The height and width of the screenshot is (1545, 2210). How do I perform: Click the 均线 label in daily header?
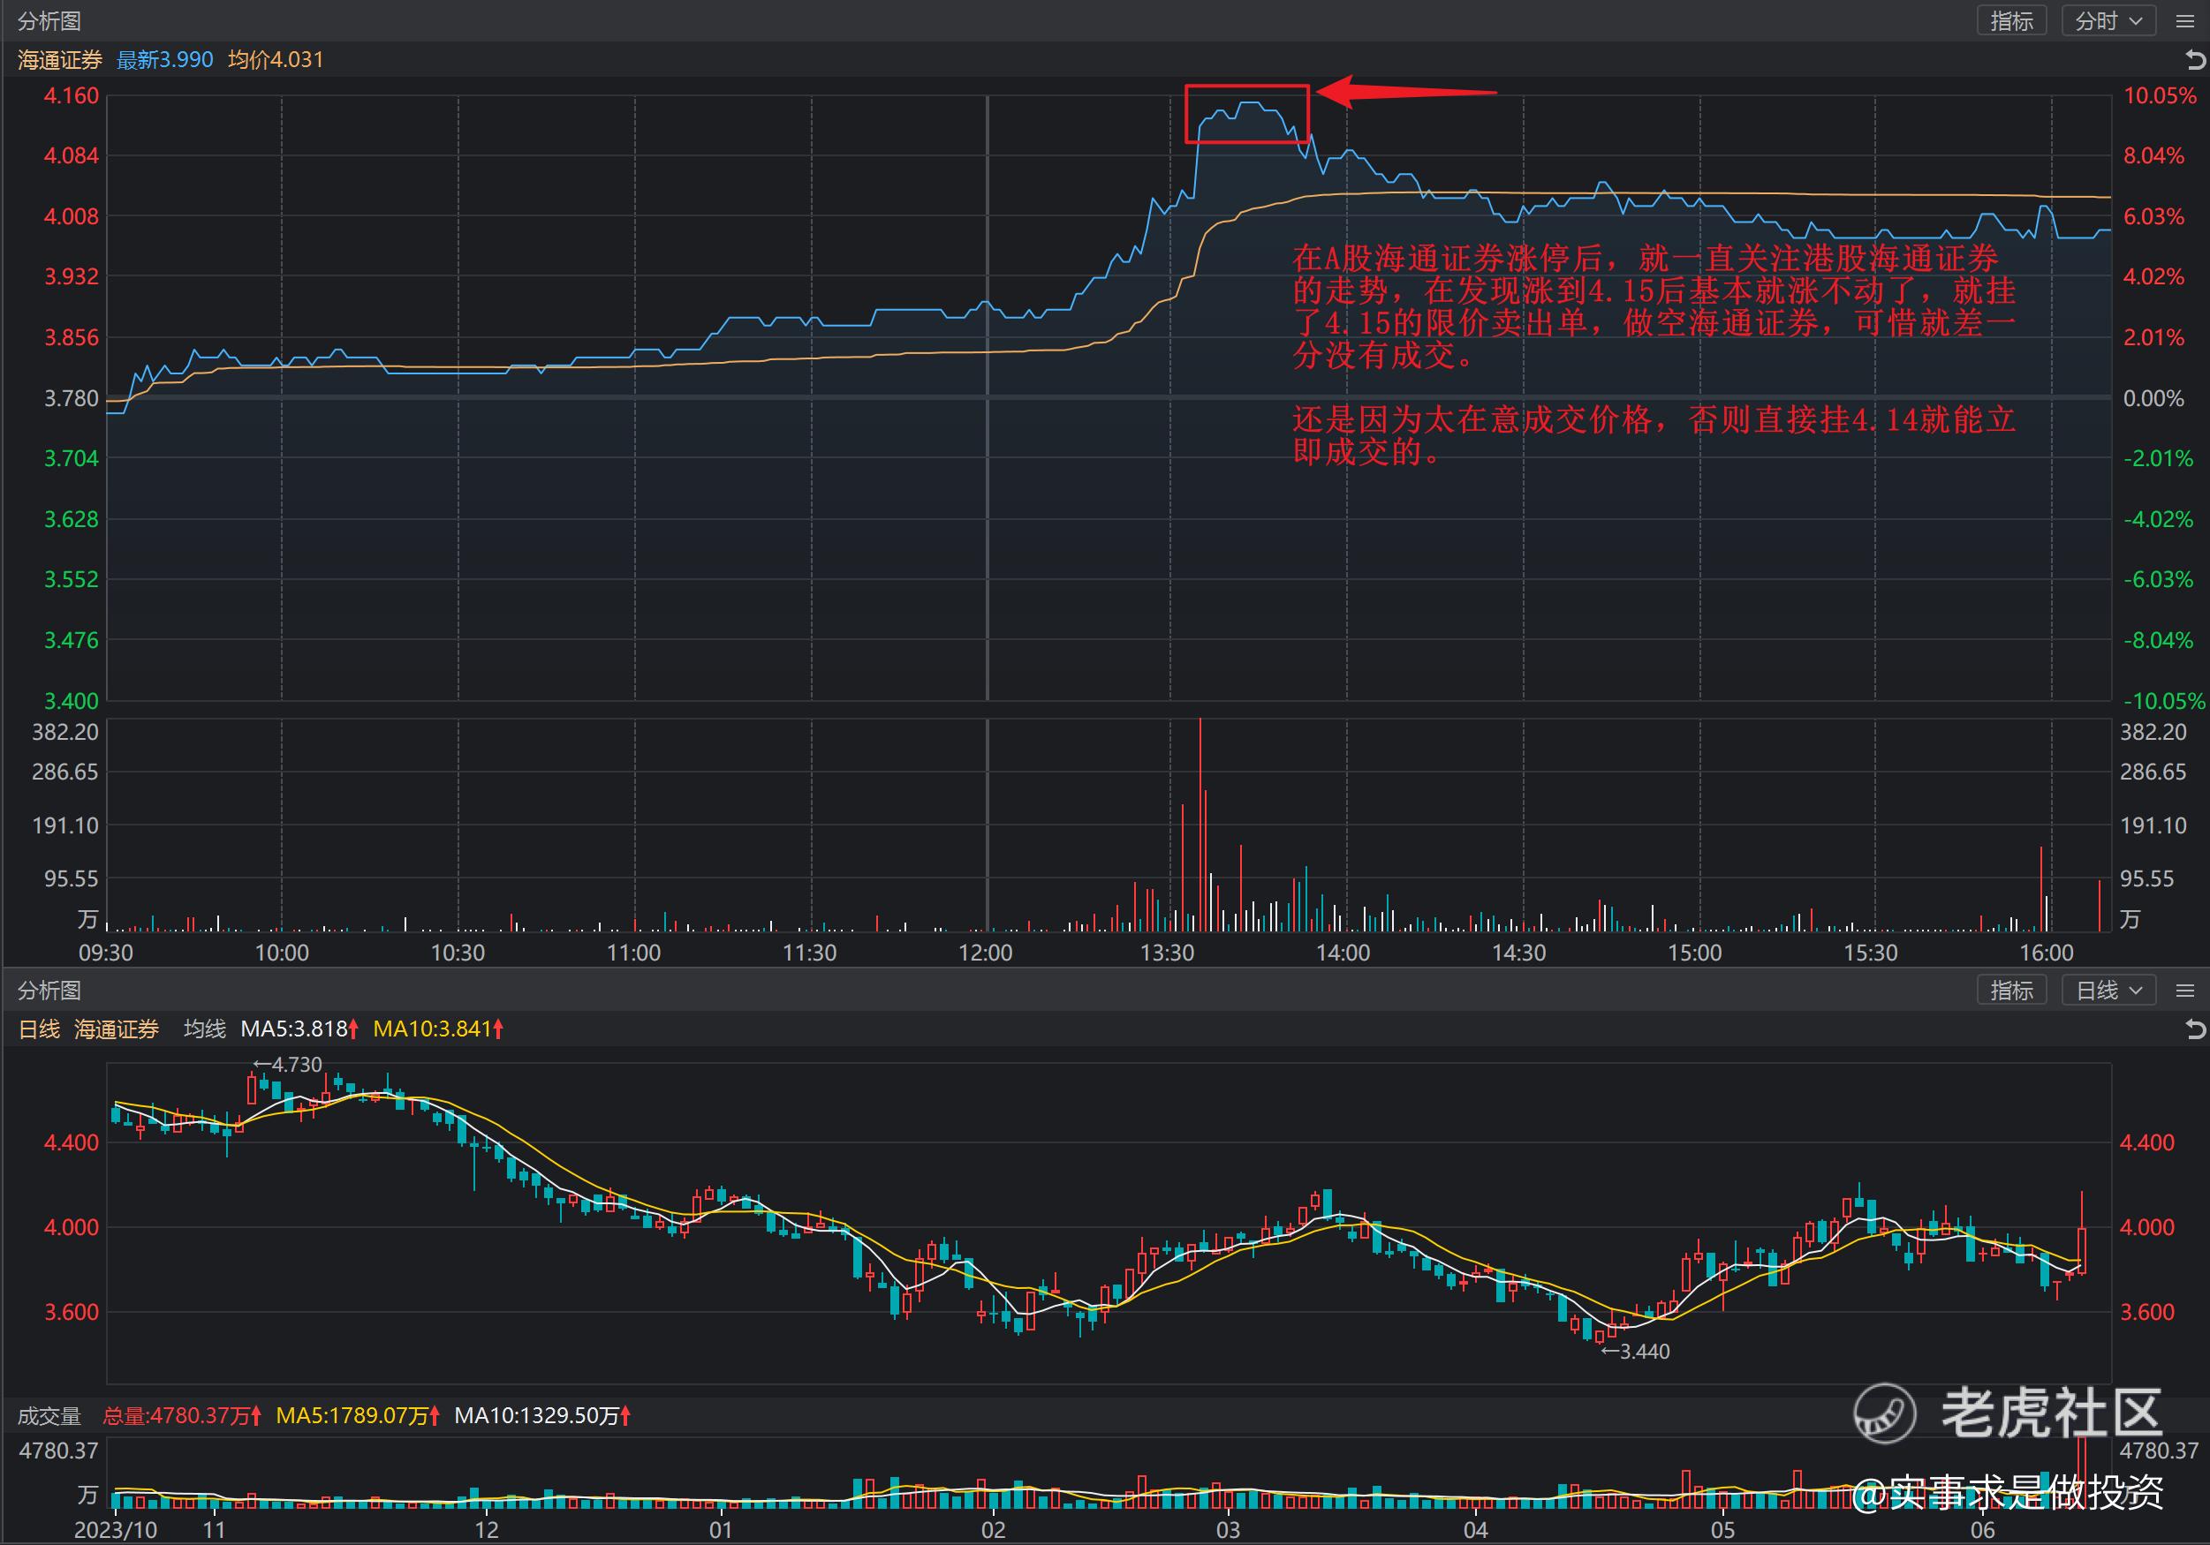pyautogui.click(x=204, y=1029)
